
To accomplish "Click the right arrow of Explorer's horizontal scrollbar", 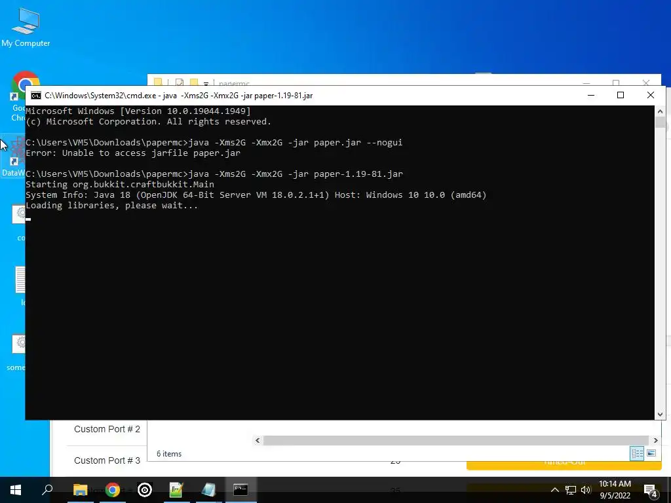I will pos(655,440).
